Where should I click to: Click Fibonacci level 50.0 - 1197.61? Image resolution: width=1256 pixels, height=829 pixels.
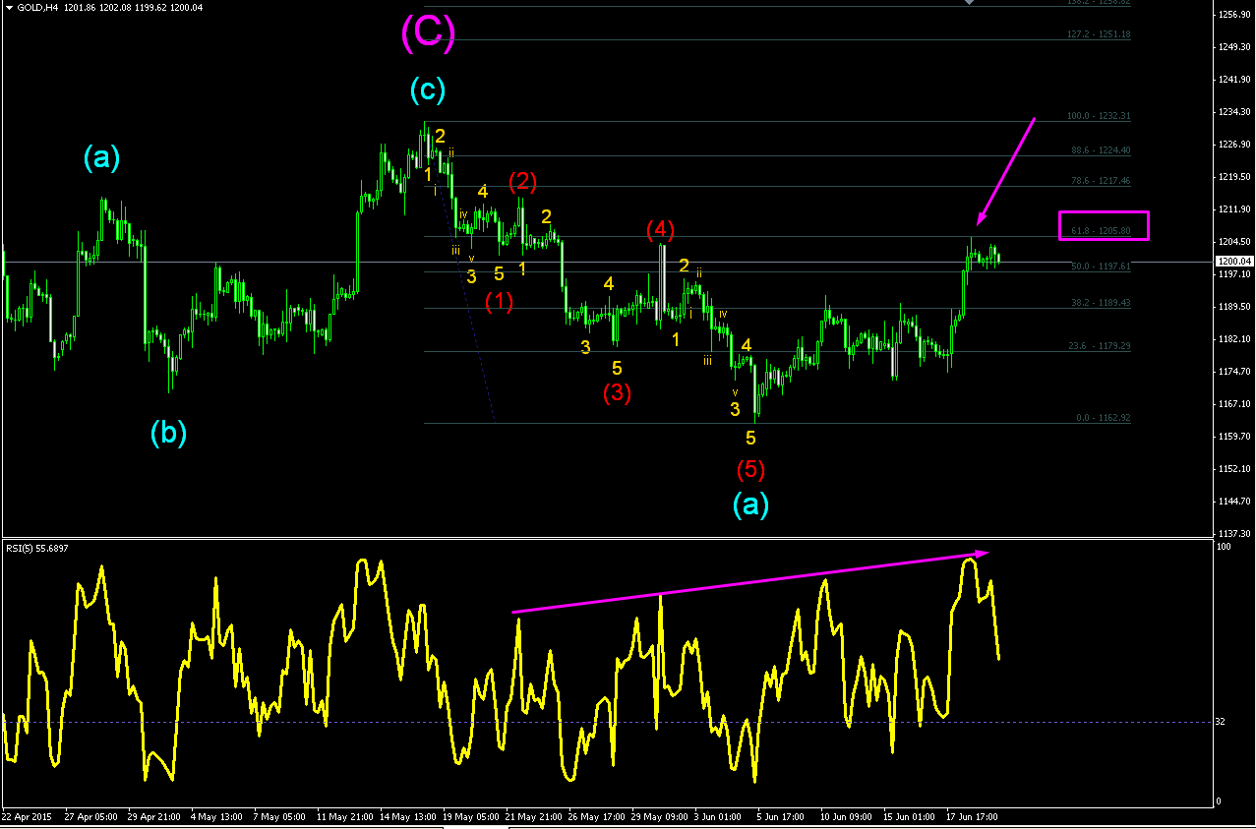tap(1101, 266)
